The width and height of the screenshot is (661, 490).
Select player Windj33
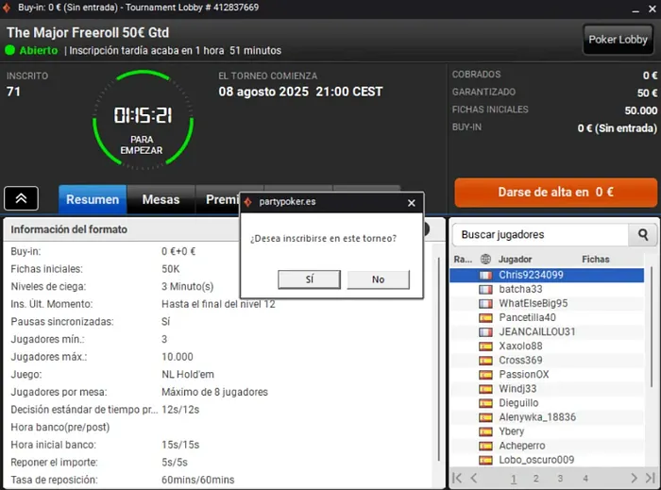(547, 389)
